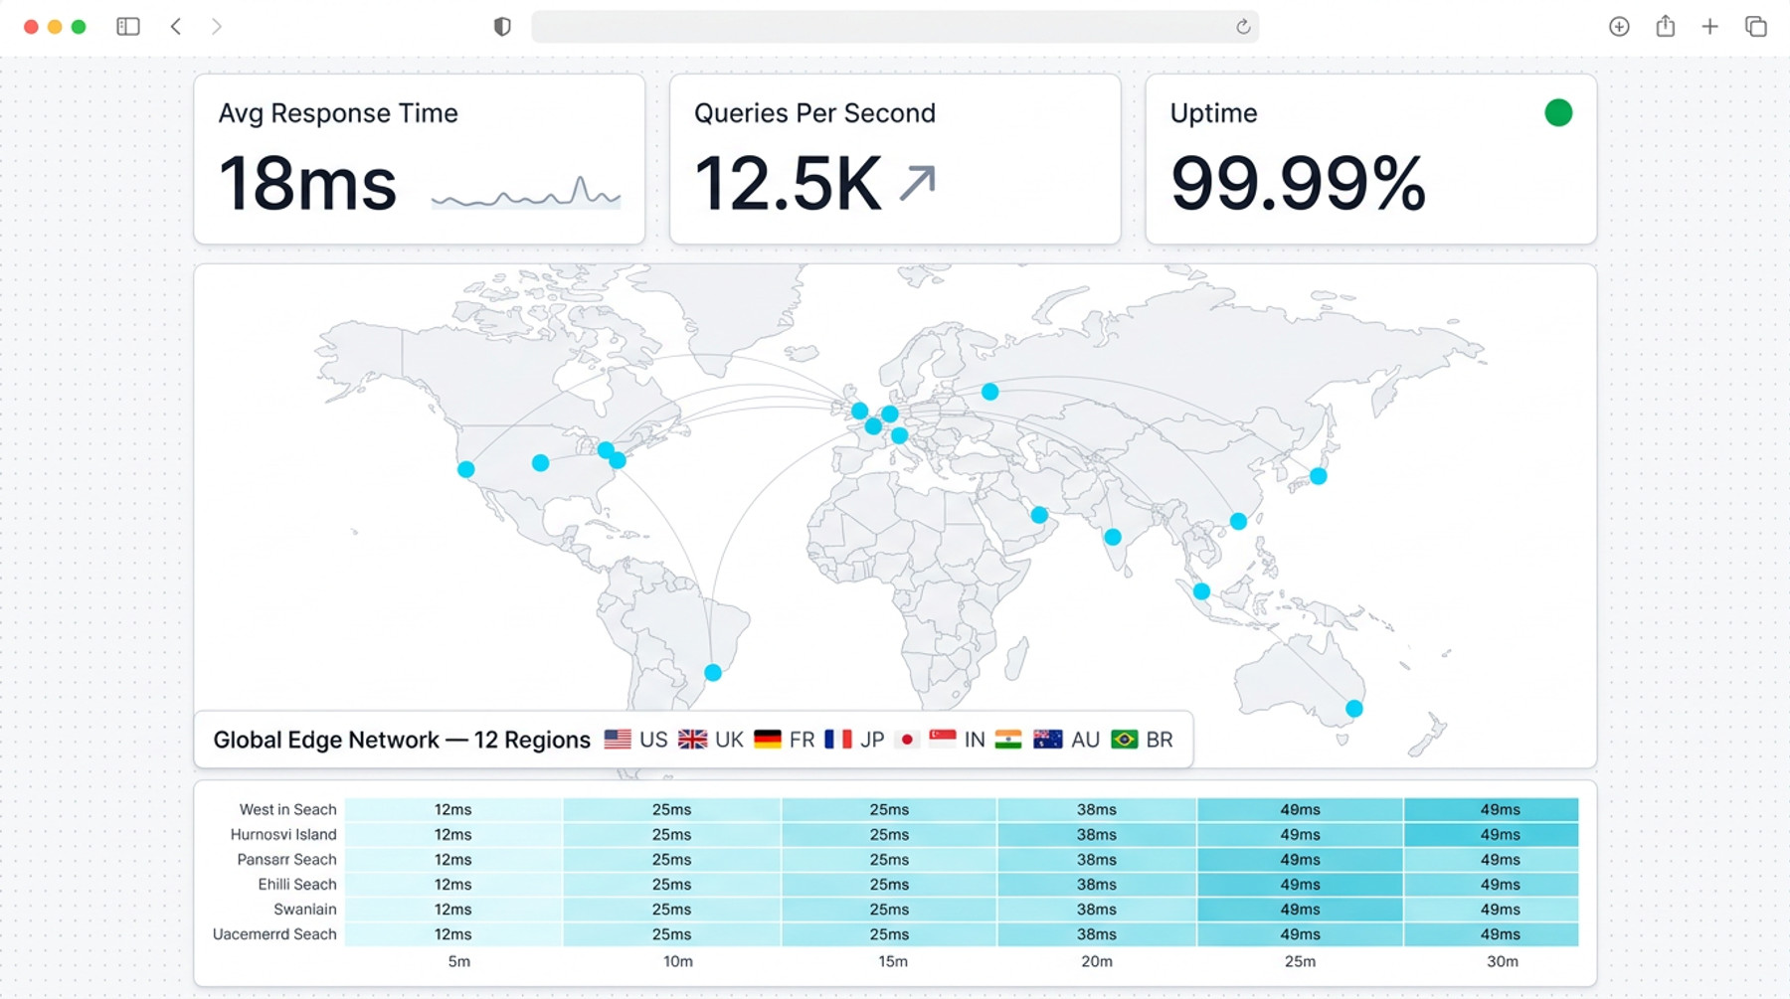This screenshot has width=1790, height=999.
Task: Select the 'Ehilli Seach' row label
Action: (297, 885)
